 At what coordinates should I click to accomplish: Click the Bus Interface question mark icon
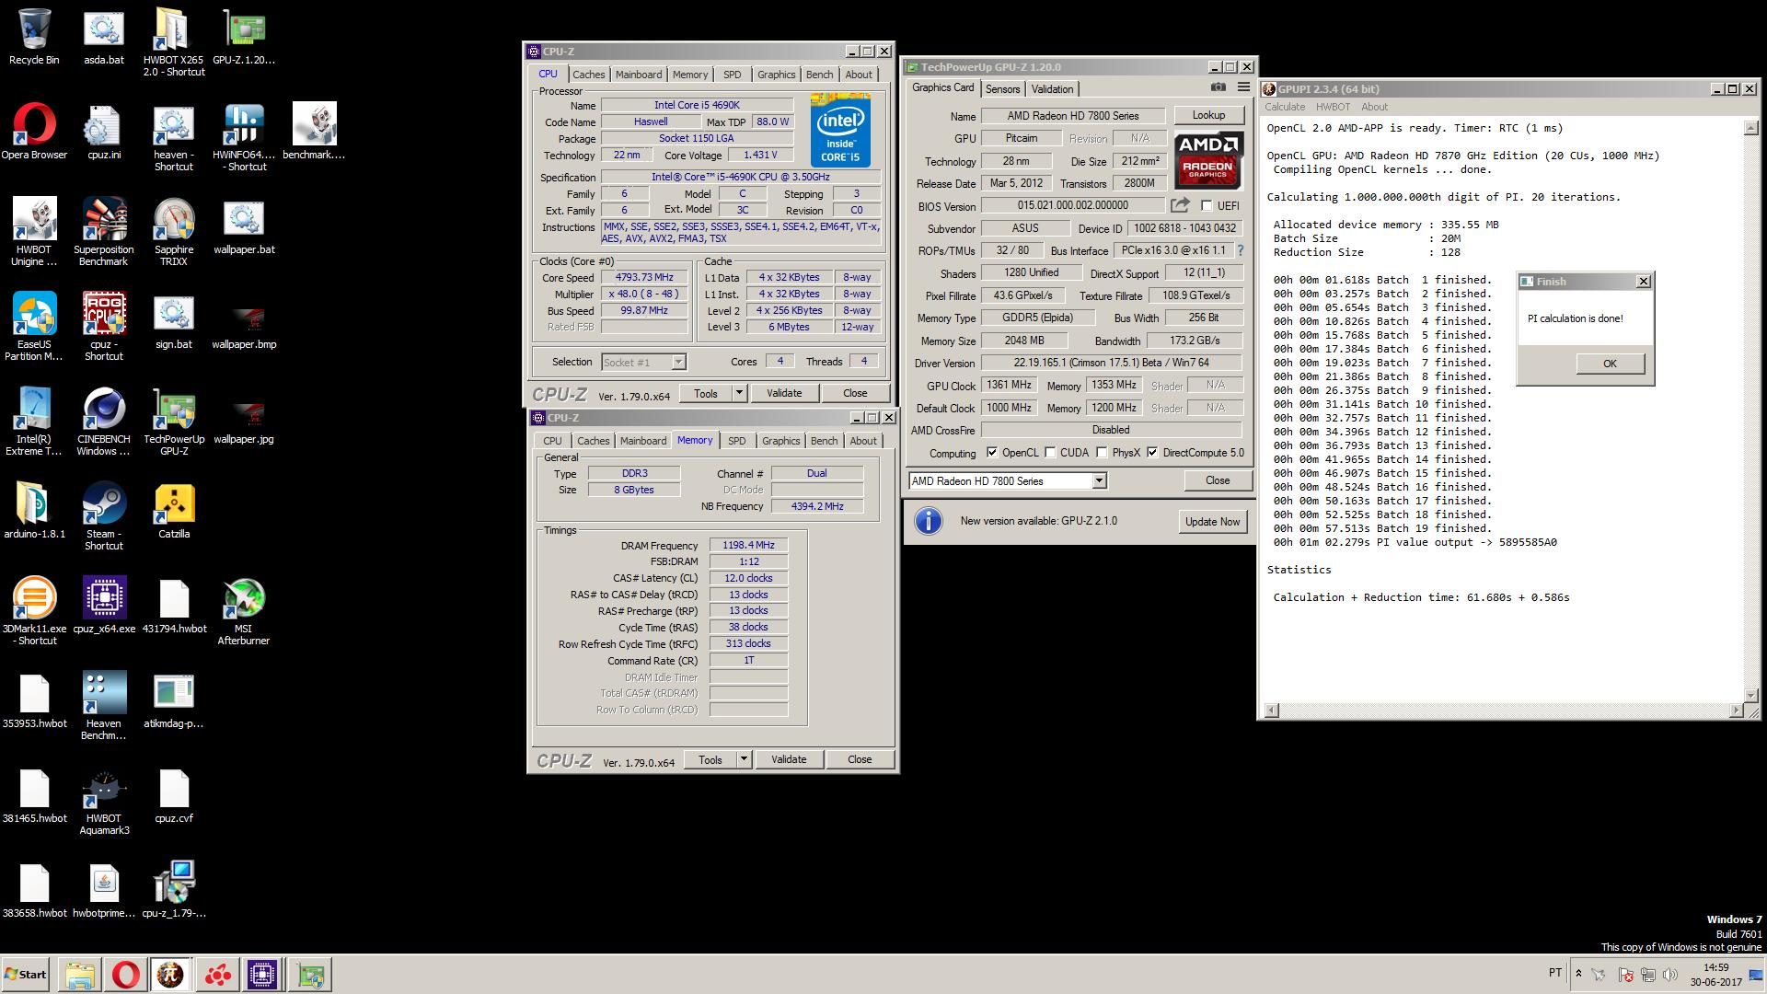(1240, 250)
